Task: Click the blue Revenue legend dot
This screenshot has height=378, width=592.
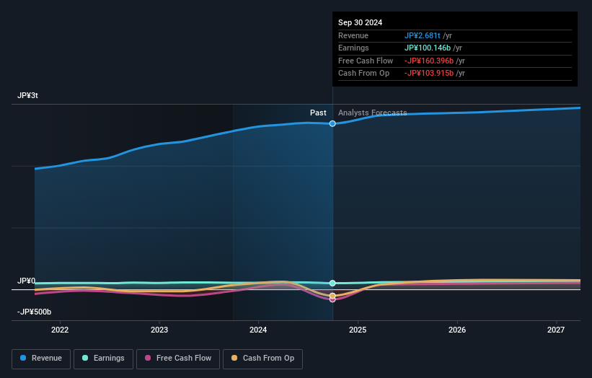Action: [23, 358]
